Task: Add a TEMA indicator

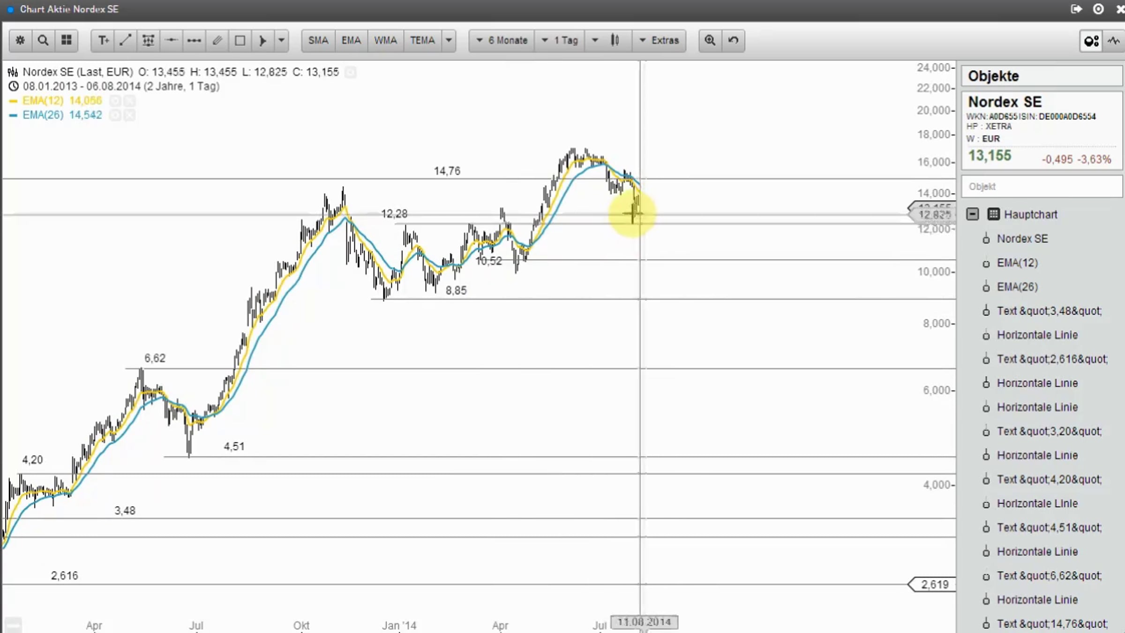Action: [422, 40]
